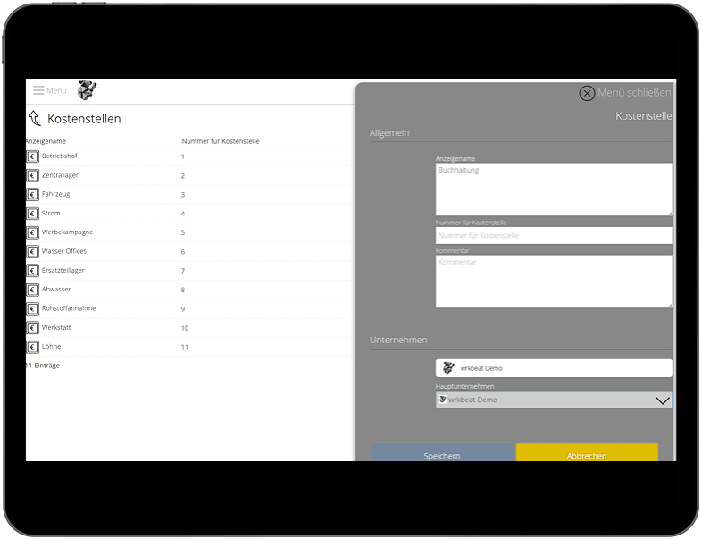Select the euro icon next to Strom
Viewport: 702px width, 539px height.
[x=33, y=214]
